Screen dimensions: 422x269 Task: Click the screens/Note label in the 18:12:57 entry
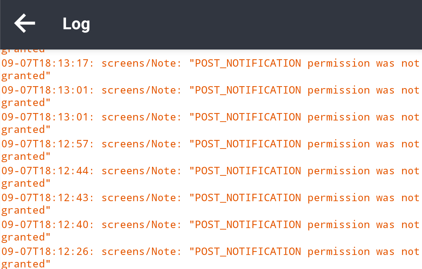point(141,143)
